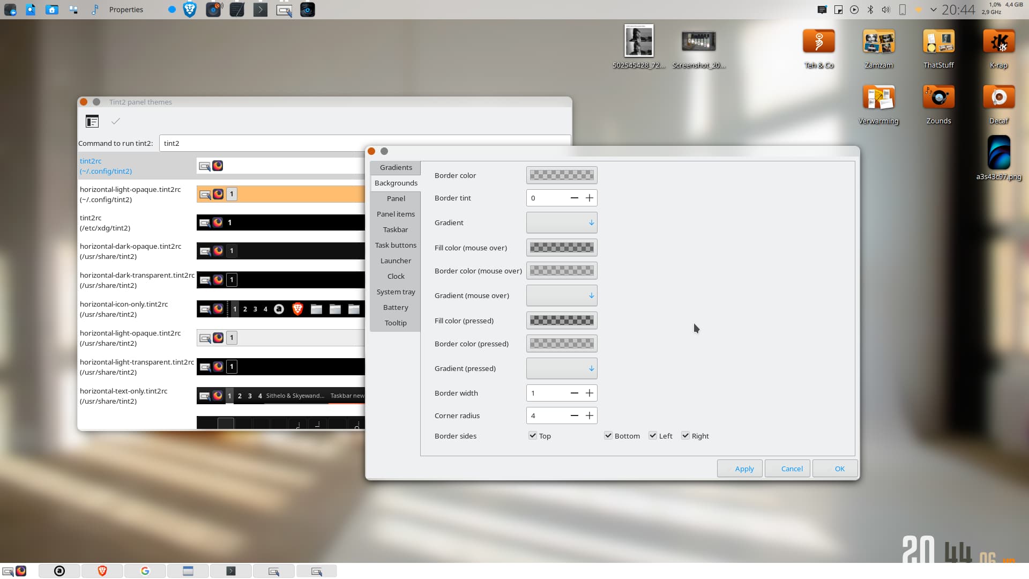Select the a3s43c97.png desktop file
The height and width of the screenshot is (579, 1029).
coord(999,158)
